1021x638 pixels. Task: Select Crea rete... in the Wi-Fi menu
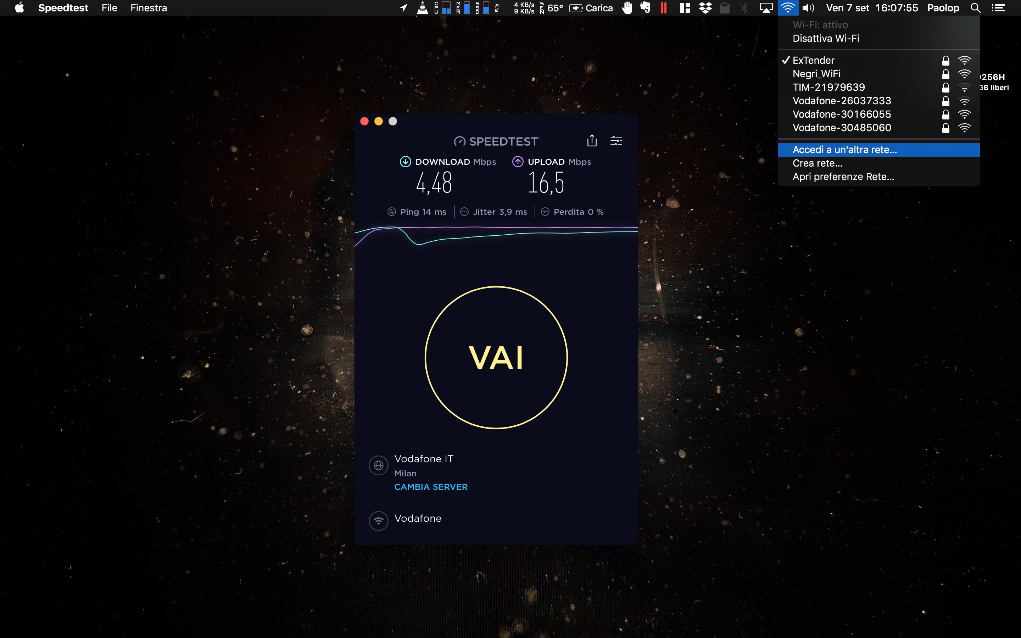click(x=878, y=163)
